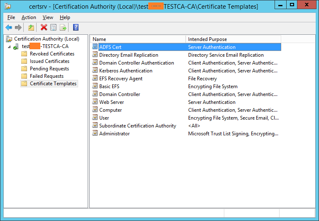Click the Up one level folder icon
The image size is (319, 221).
pos(31,28)
